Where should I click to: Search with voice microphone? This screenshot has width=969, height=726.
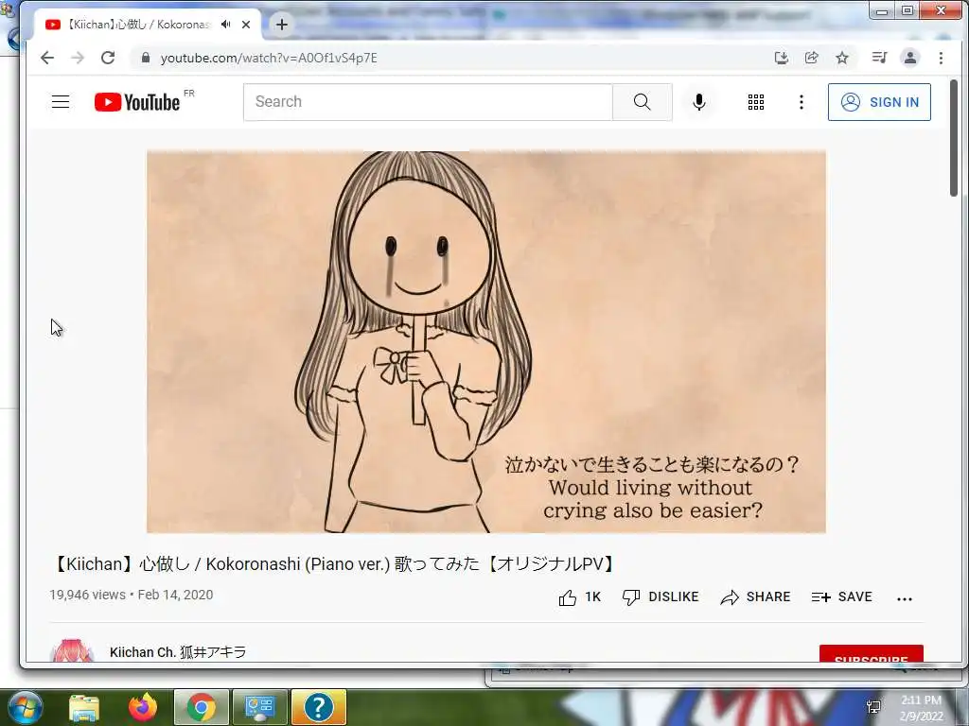point(699,102)
